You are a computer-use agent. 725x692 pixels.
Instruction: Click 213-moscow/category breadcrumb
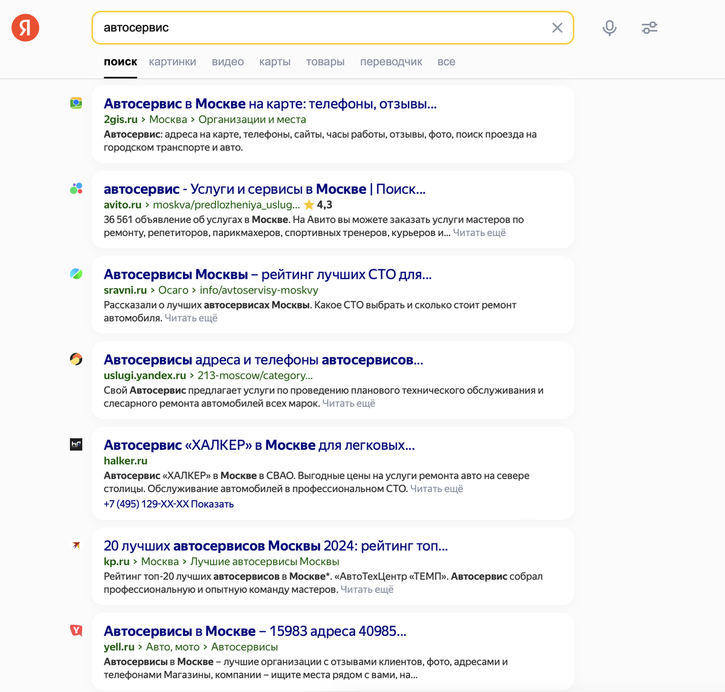click(255, 375)
